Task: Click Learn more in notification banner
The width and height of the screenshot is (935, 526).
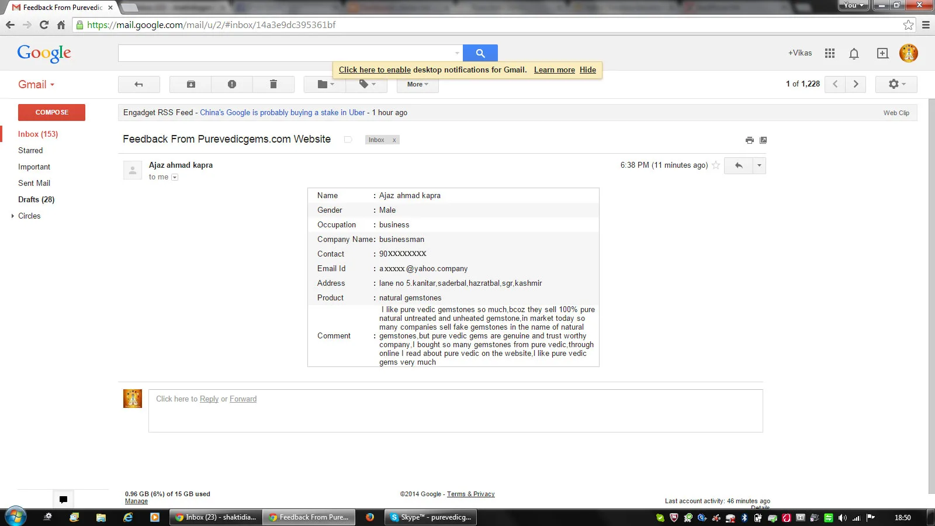Action: [x=555, y=70]
